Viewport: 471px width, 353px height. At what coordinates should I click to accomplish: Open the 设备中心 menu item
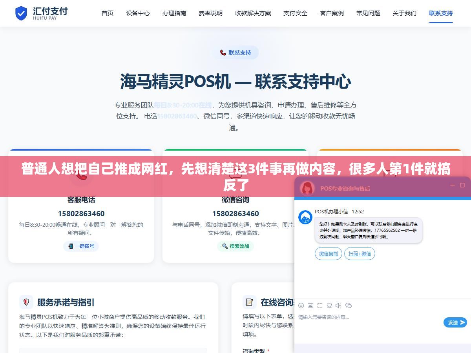coord(138,13)
